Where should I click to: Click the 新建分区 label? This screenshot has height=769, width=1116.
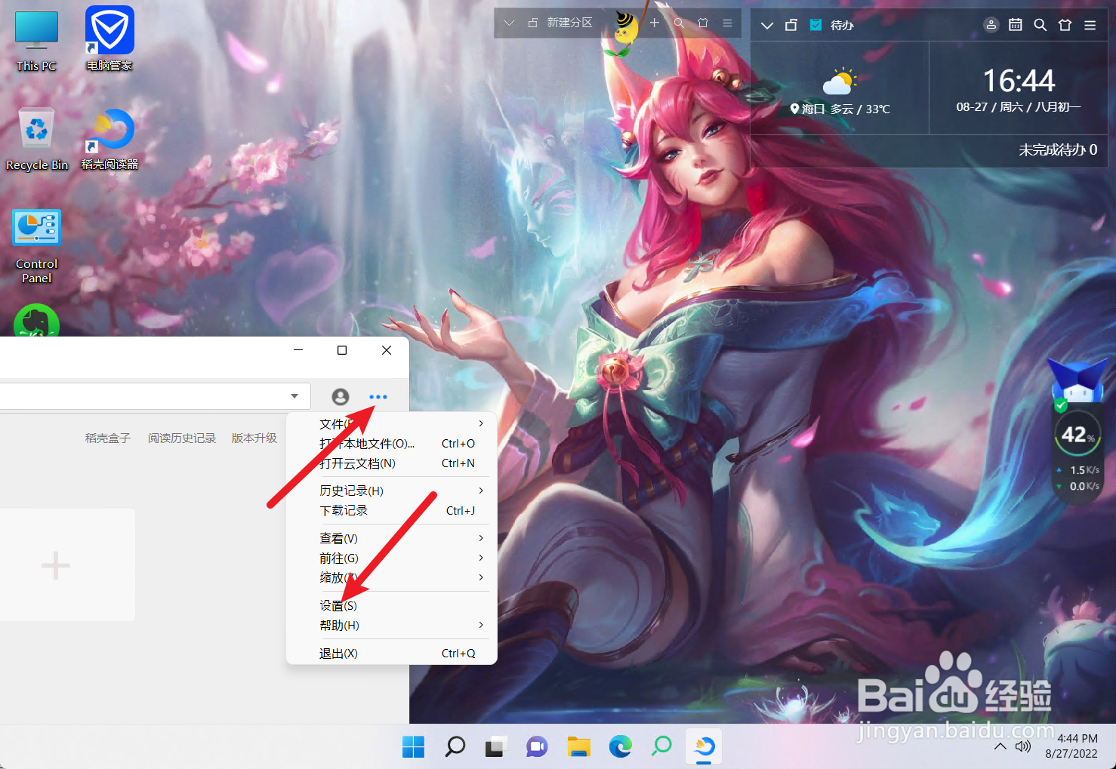point(570,23)
